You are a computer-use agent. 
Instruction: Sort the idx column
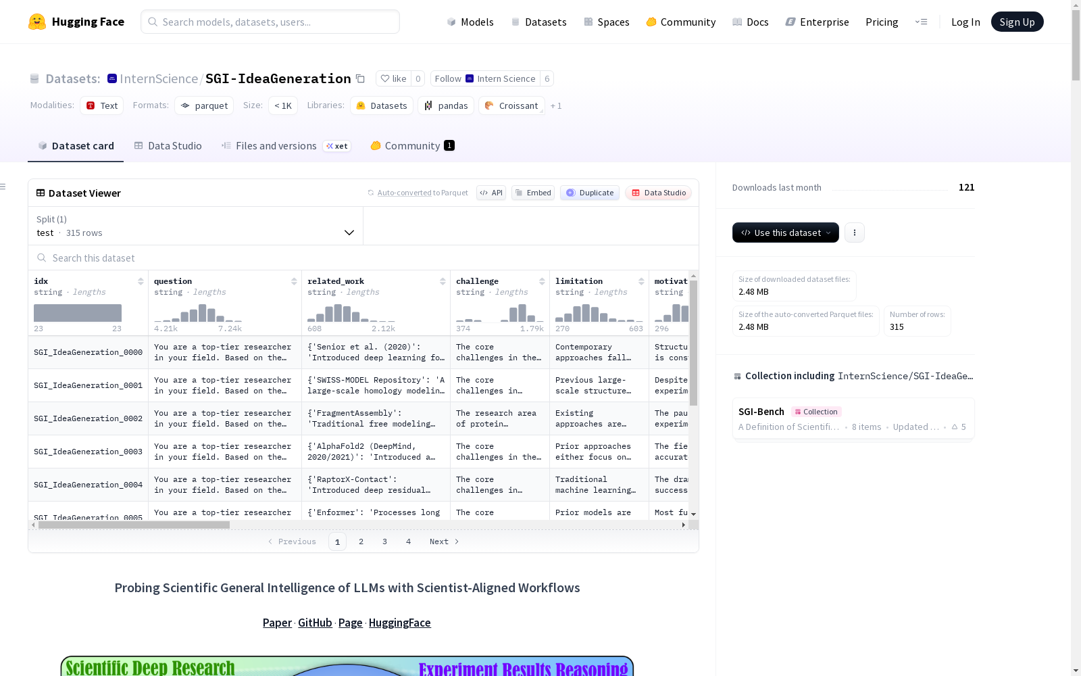[x=141, y=281]
